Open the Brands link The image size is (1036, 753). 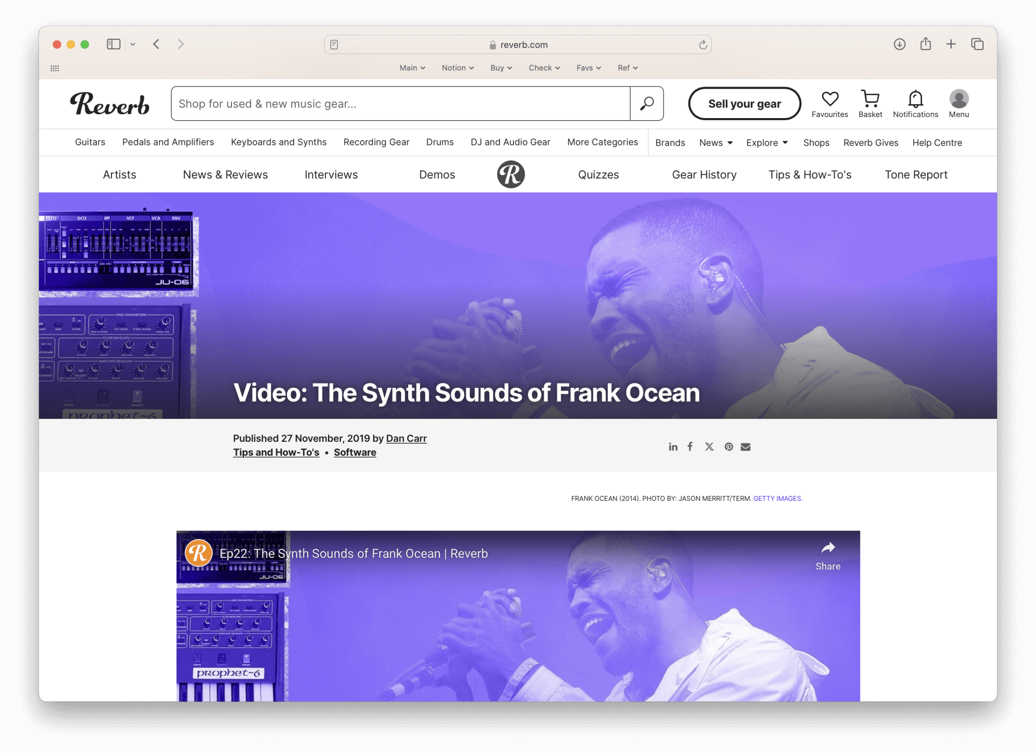[670, 142]
